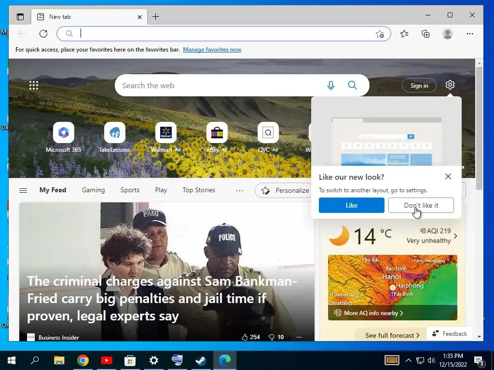Click into the browser address bar
The height and width of the screenshot is (370, 494).
click(224, 34)
